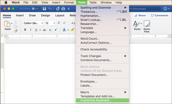Click the Save disk icon
172x104 pixels.
click(x=44, y=9)
